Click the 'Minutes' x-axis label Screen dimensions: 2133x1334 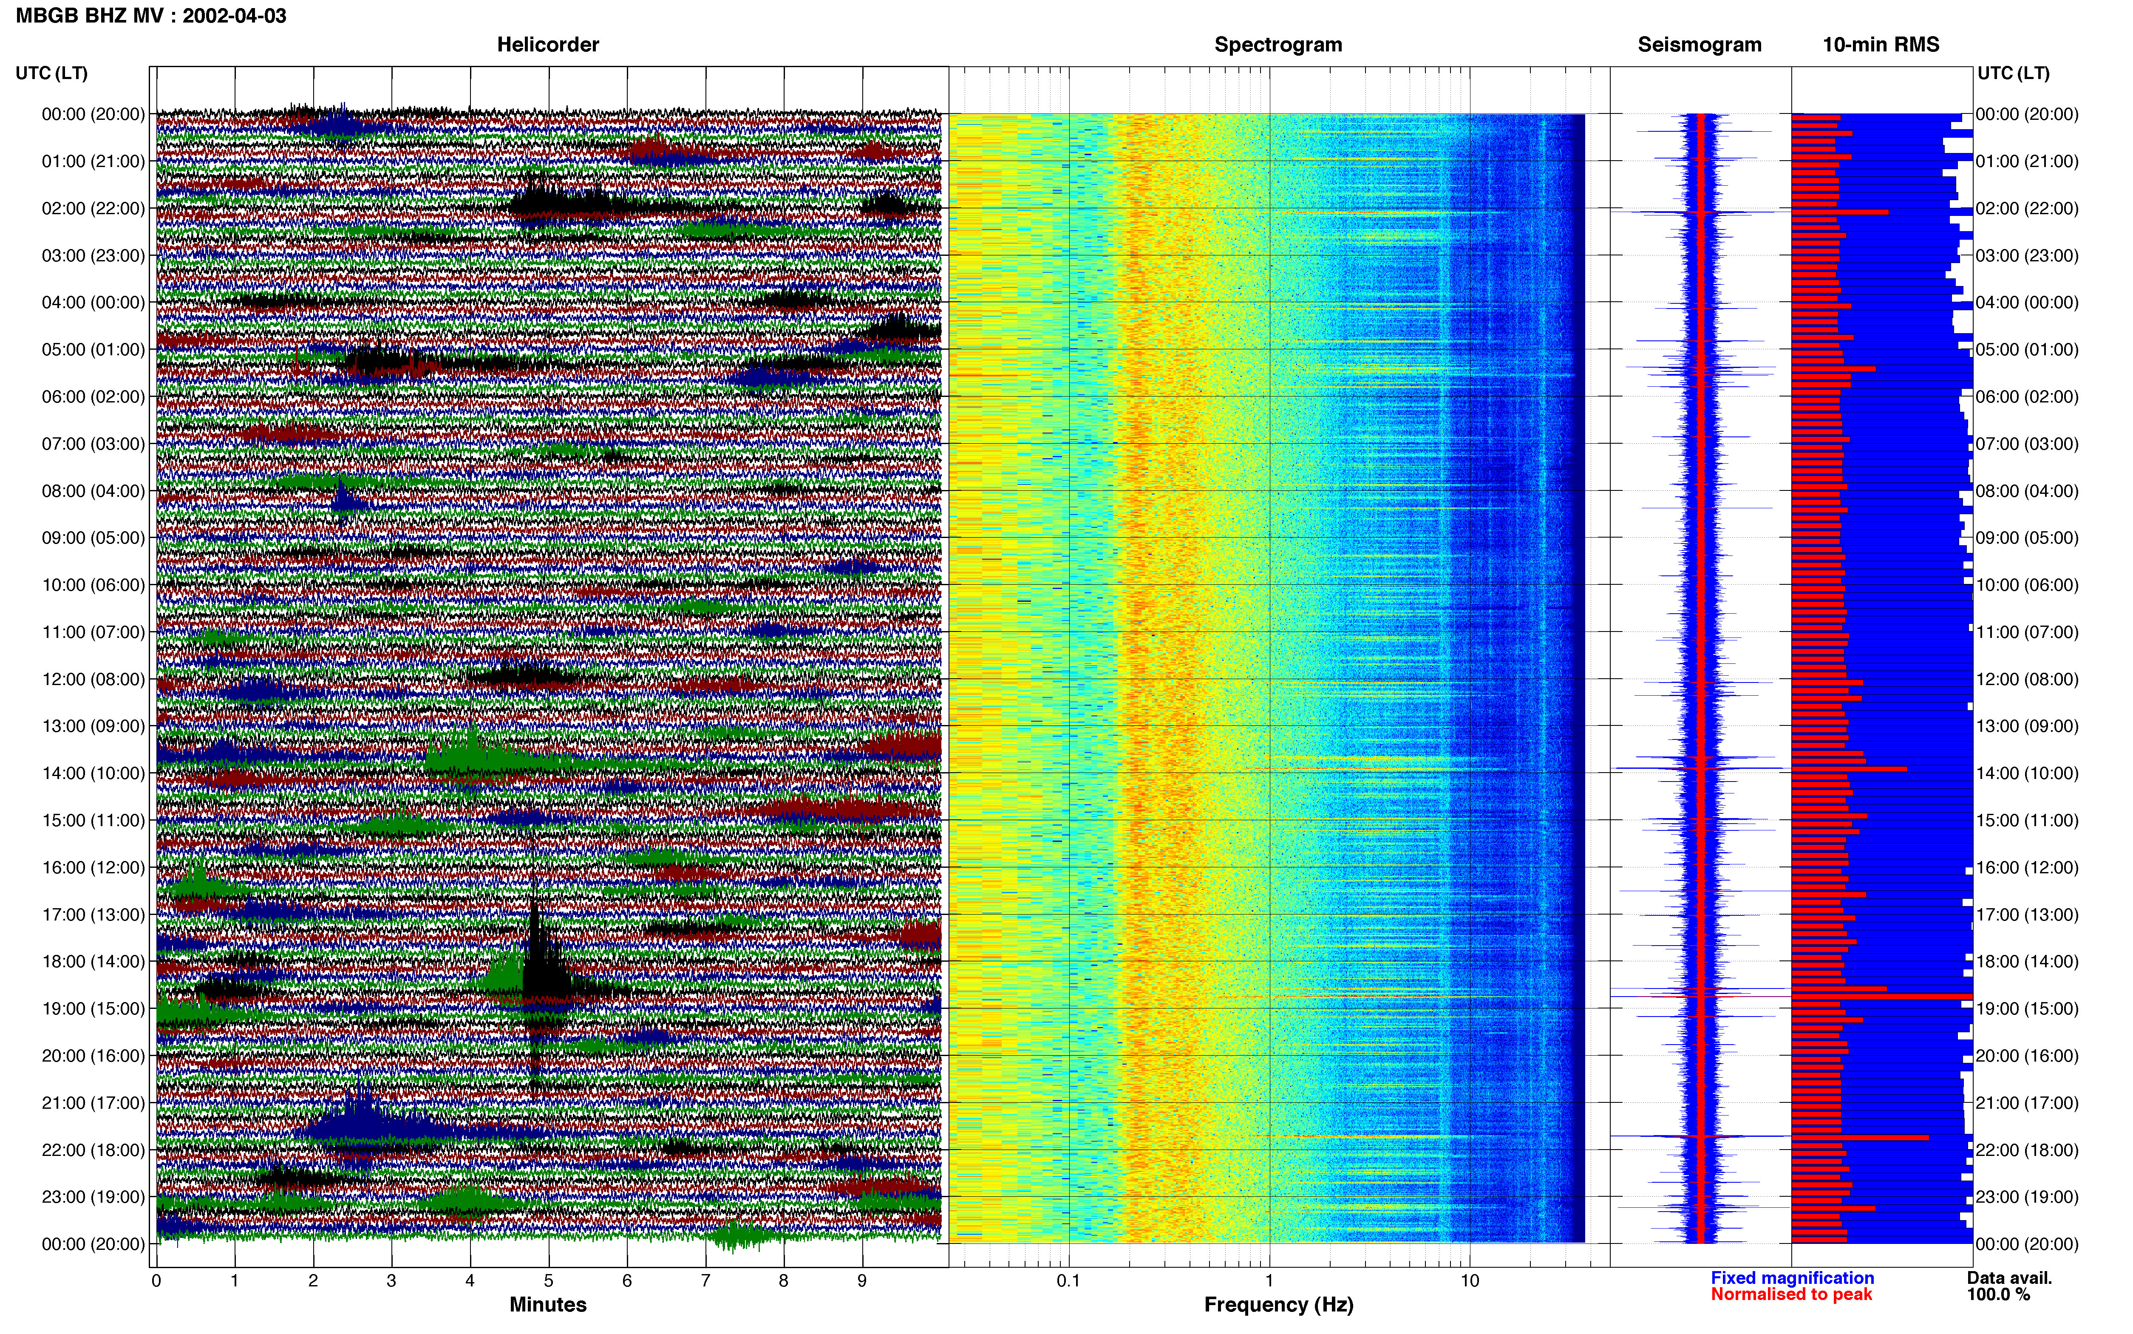click(548, 1304)
